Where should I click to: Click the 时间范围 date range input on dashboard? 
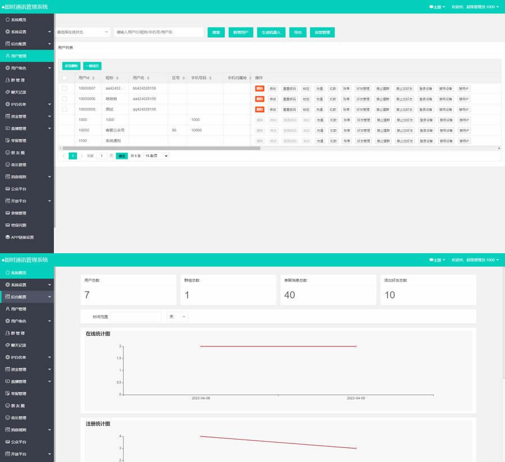(136, 317)
